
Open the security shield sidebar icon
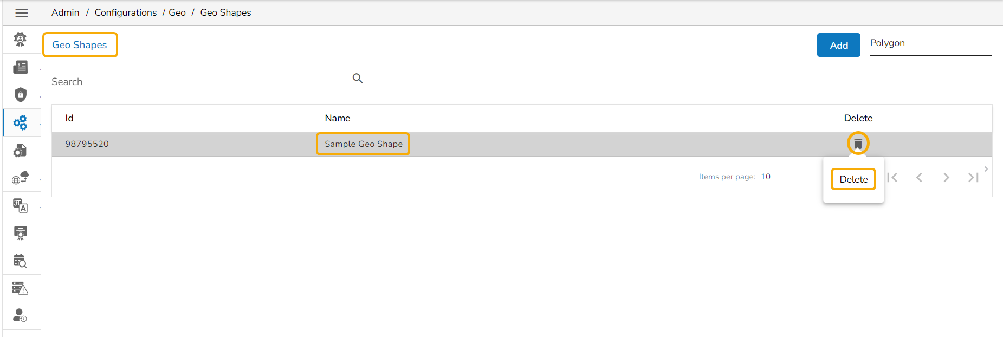pyautogui.click(x=20, y=95)
